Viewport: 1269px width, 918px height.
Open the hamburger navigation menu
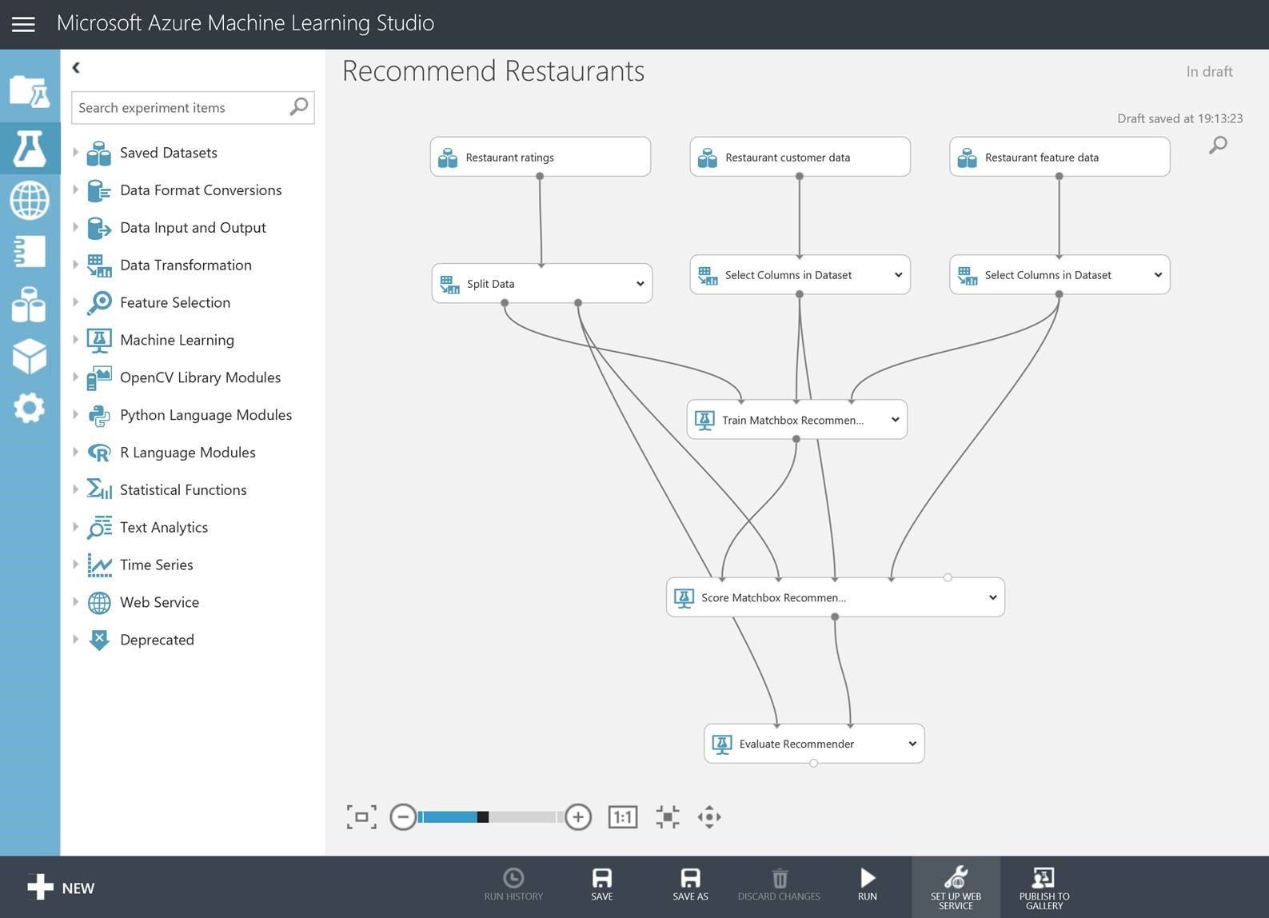pos(23,24)
